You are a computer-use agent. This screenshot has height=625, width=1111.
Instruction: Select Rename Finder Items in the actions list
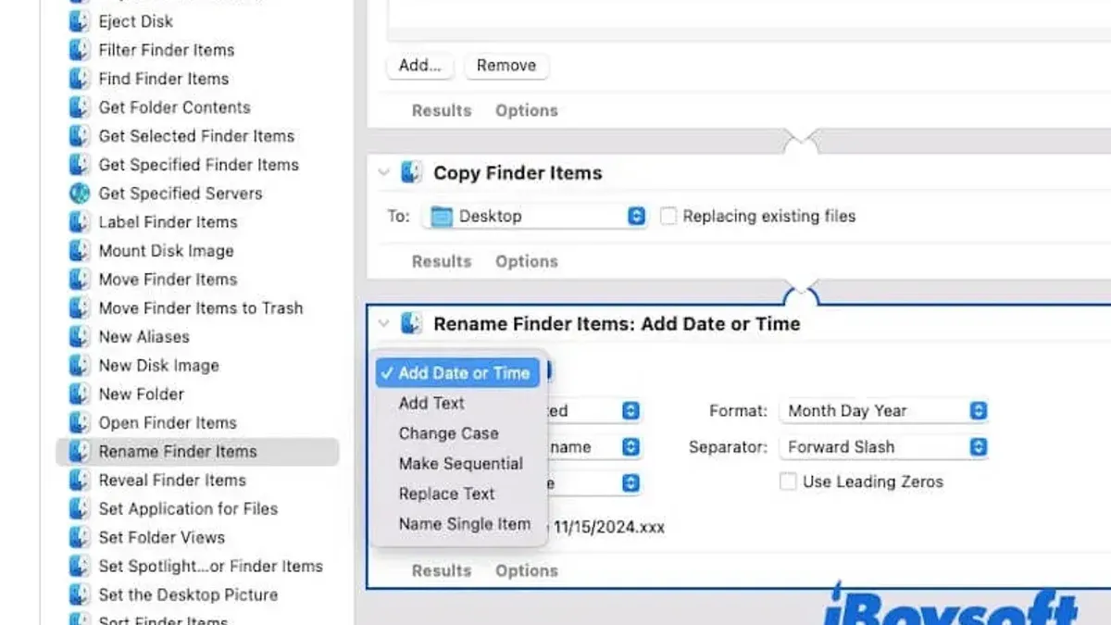[x=197, y=452]
